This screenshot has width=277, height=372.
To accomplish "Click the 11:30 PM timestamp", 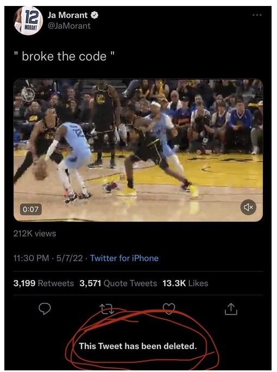I will pos(32,258).
